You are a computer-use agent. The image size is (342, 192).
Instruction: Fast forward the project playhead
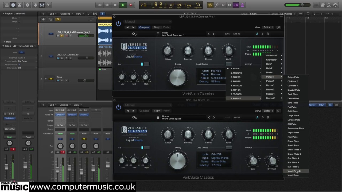click(107, 5)
